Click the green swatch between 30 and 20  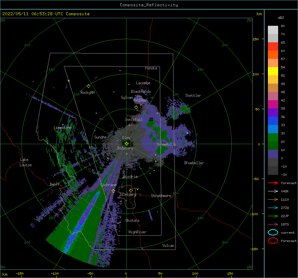[x=273, y=138]
